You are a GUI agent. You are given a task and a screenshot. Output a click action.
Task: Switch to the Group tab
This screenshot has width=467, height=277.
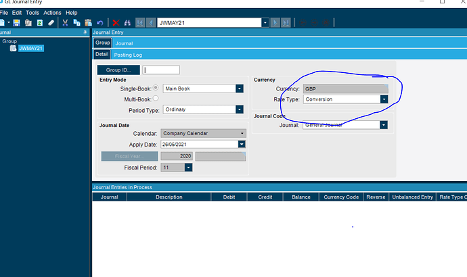tap(103, 43)
